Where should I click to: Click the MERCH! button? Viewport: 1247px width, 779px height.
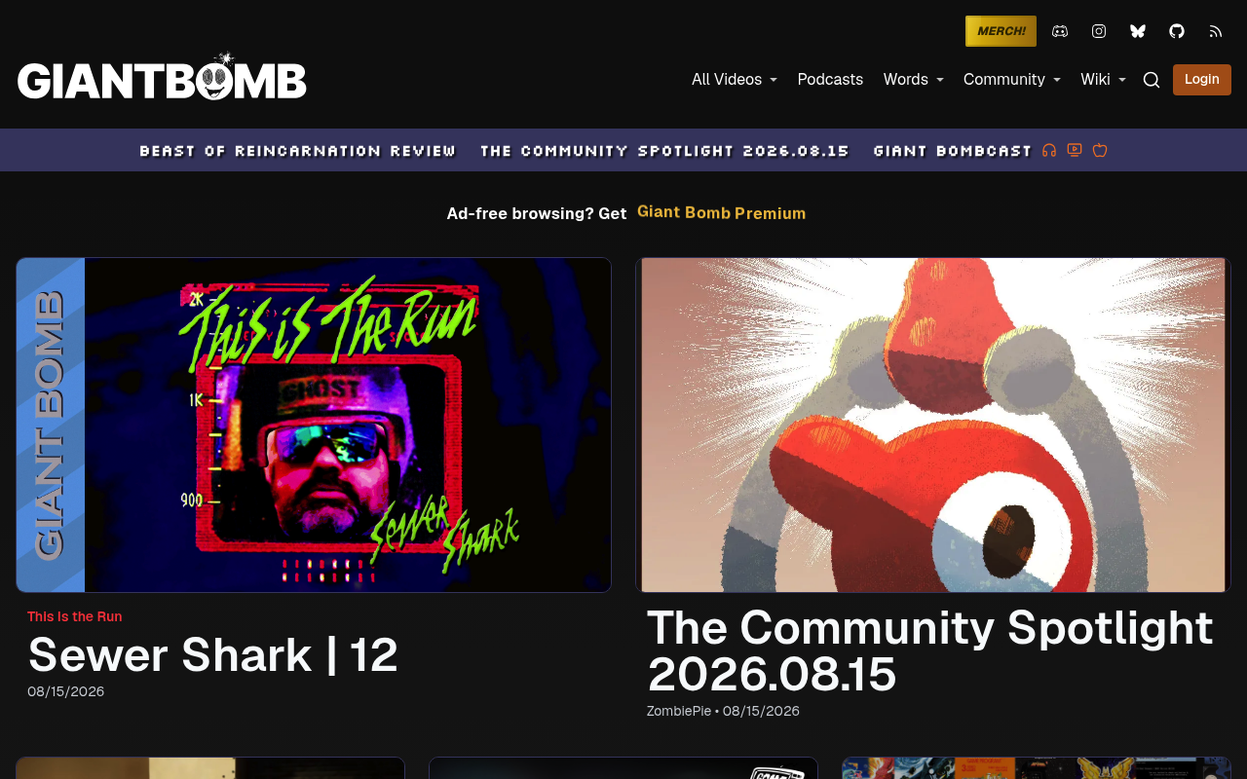point(1001,31)
